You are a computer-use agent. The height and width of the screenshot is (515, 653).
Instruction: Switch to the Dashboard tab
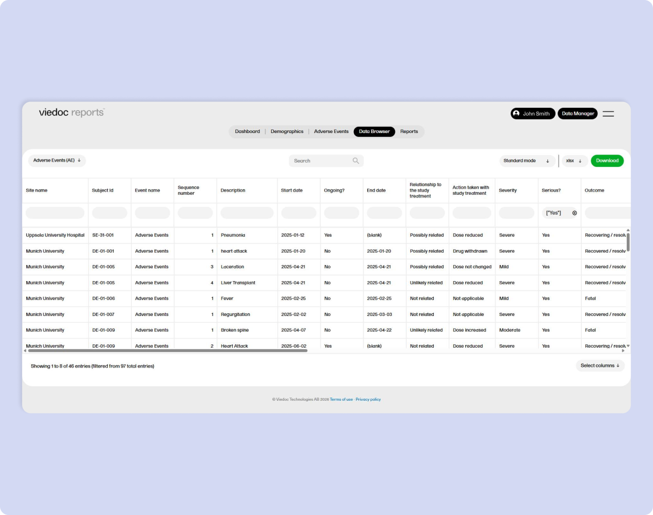(x=247, y=131)
